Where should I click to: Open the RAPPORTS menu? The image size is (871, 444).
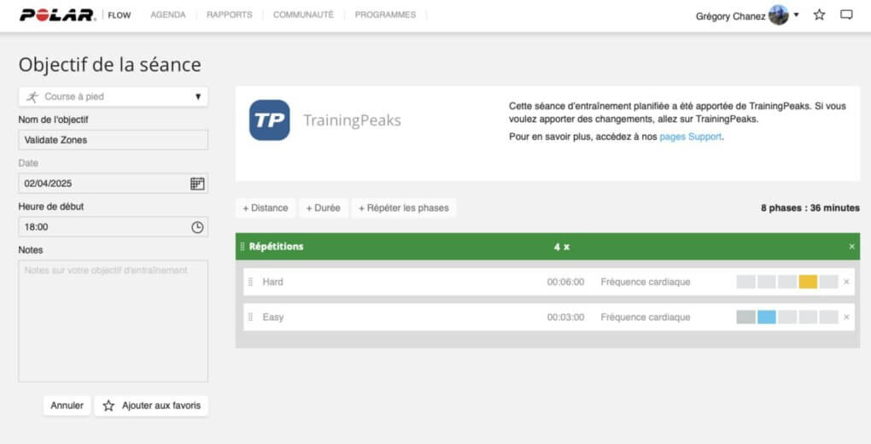click(x=230, y=15)
